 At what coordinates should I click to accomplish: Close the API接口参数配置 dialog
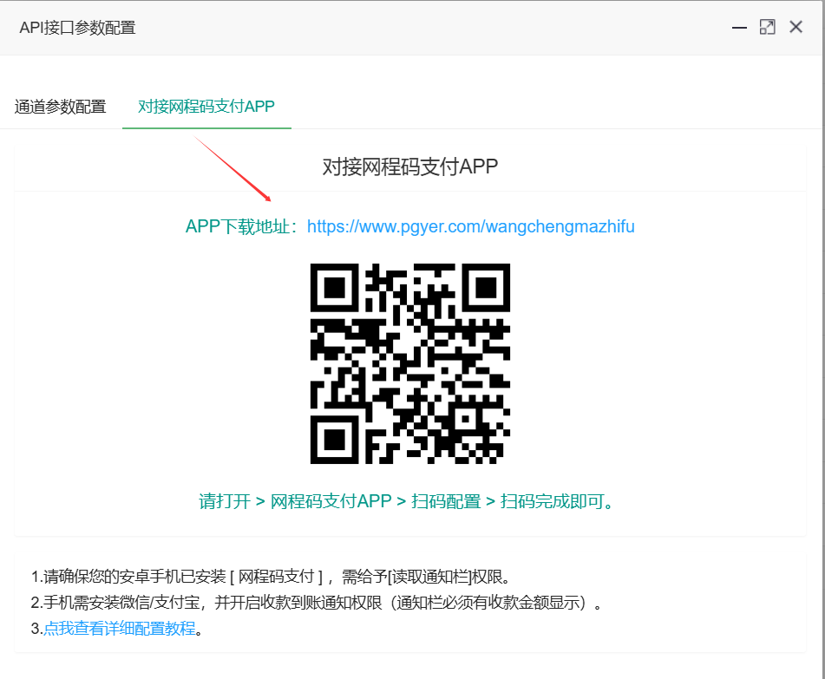(x=796, y=27)
